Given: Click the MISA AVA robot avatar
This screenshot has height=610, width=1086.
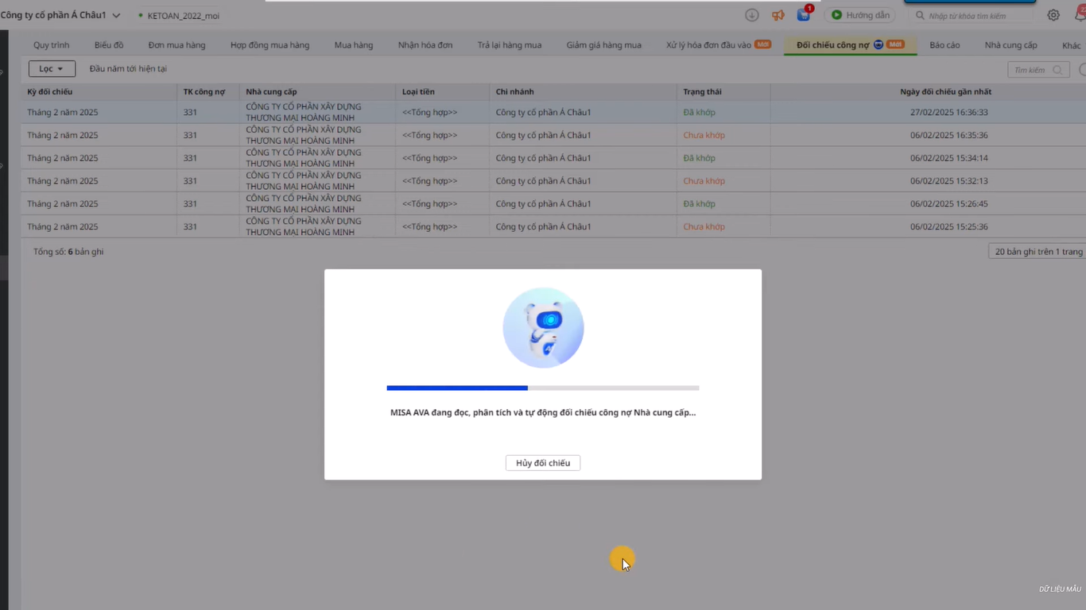Looking at the screenshot, I should point(543,327).
